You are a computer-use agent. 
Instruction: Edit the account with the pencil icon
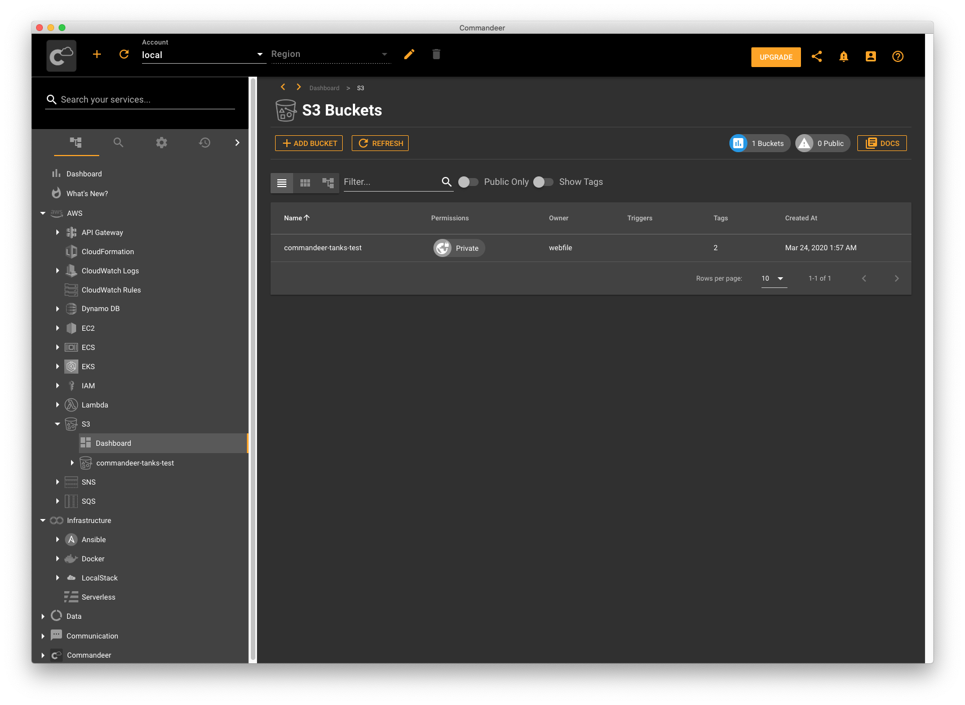[x=409, y=54]
